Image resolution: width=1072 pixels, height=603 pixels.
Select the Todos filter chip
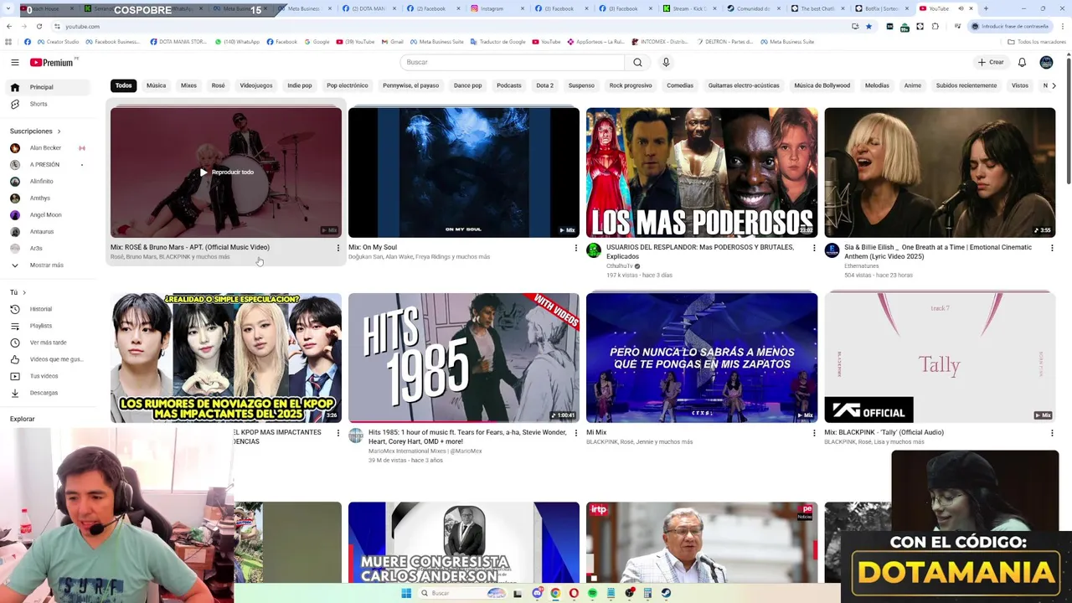[x=123, y=85]
